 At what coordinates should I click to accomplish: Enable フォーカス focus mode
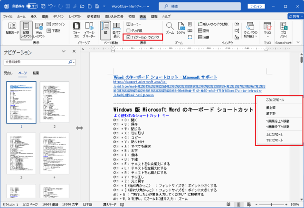click(76, 30)
